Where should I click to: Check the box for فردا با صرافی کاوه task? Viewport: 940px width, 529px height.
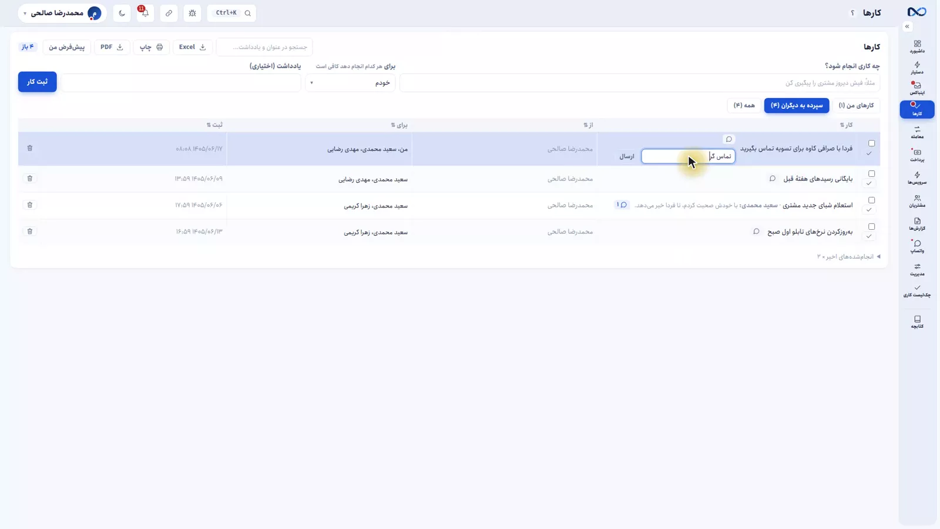(871, 143)
